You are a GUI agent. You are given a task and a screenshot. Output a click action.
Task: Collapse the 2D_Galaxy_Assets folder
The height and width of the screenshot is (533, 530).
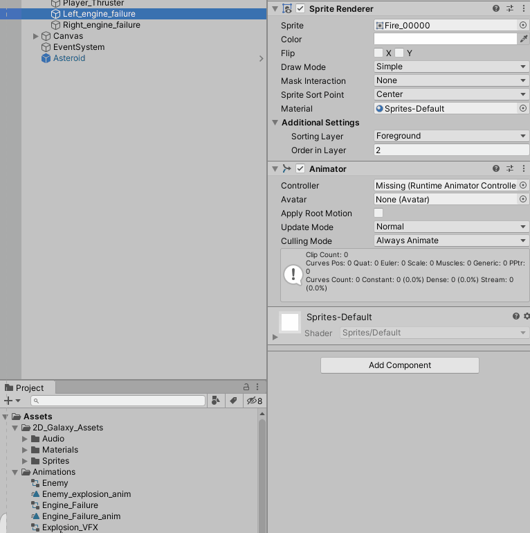(x=15, y=428)
